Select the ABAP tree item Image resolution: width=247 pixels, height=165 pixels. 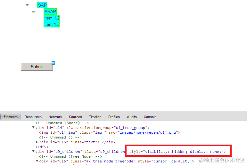(50, 11)
